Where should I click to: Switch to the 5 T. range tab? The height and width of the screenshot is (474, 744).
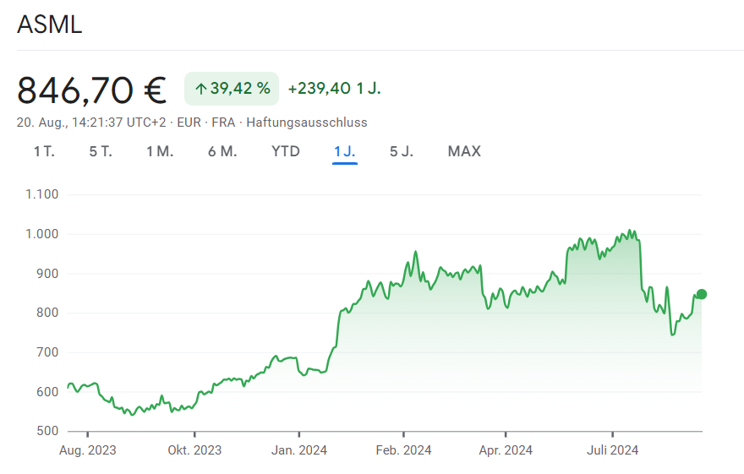[x=101, y=152]
